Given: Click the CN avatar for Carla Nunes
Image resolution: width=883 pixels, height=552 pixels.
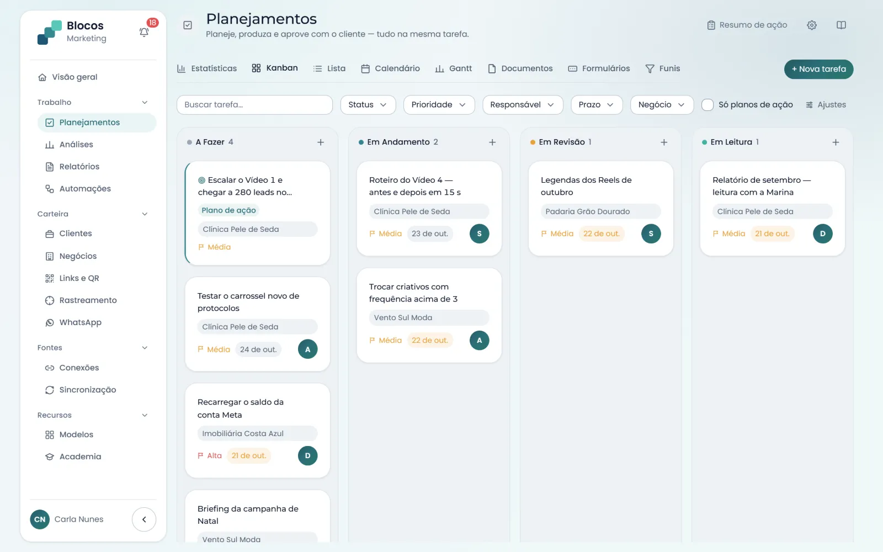Looking at the screenshot, I should (40, 519).
